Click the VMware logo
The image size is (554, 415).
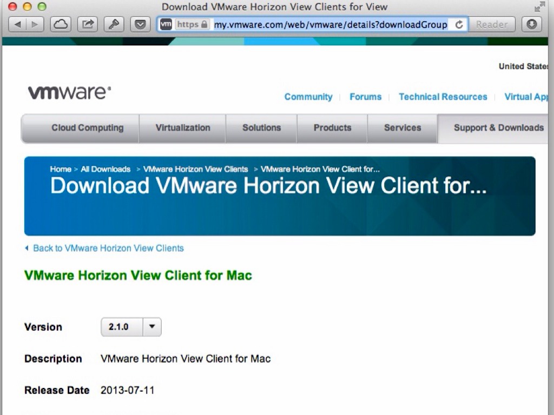(x=69, y=92)
